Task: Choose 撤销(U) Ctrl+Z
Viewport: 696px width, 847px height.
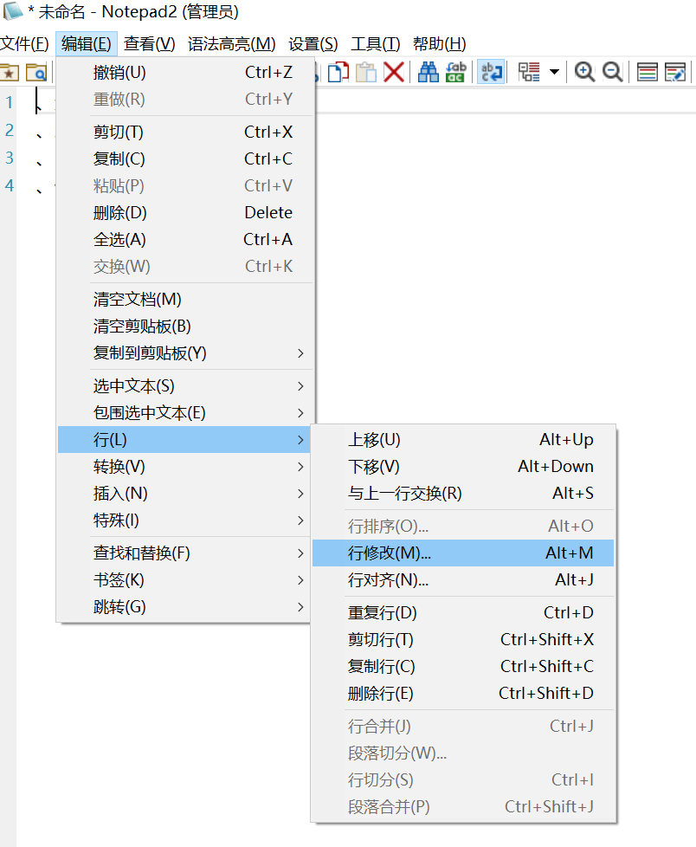Action: 186,73
